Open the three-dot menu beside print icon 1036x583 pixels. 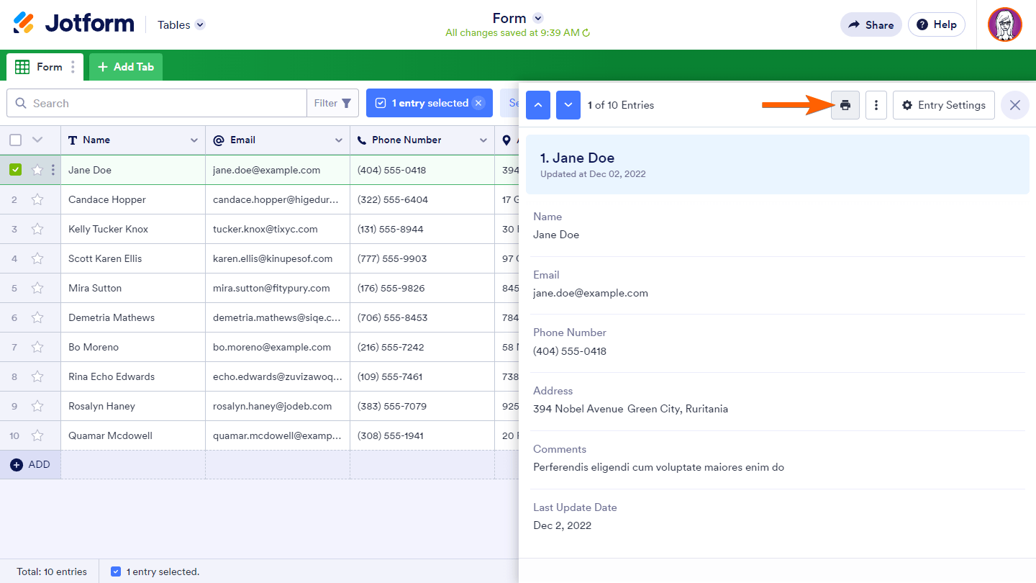[x=876, y=105]
